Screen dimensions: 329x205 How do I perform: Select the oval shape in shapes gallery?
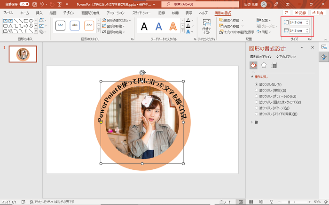(31, 21)
